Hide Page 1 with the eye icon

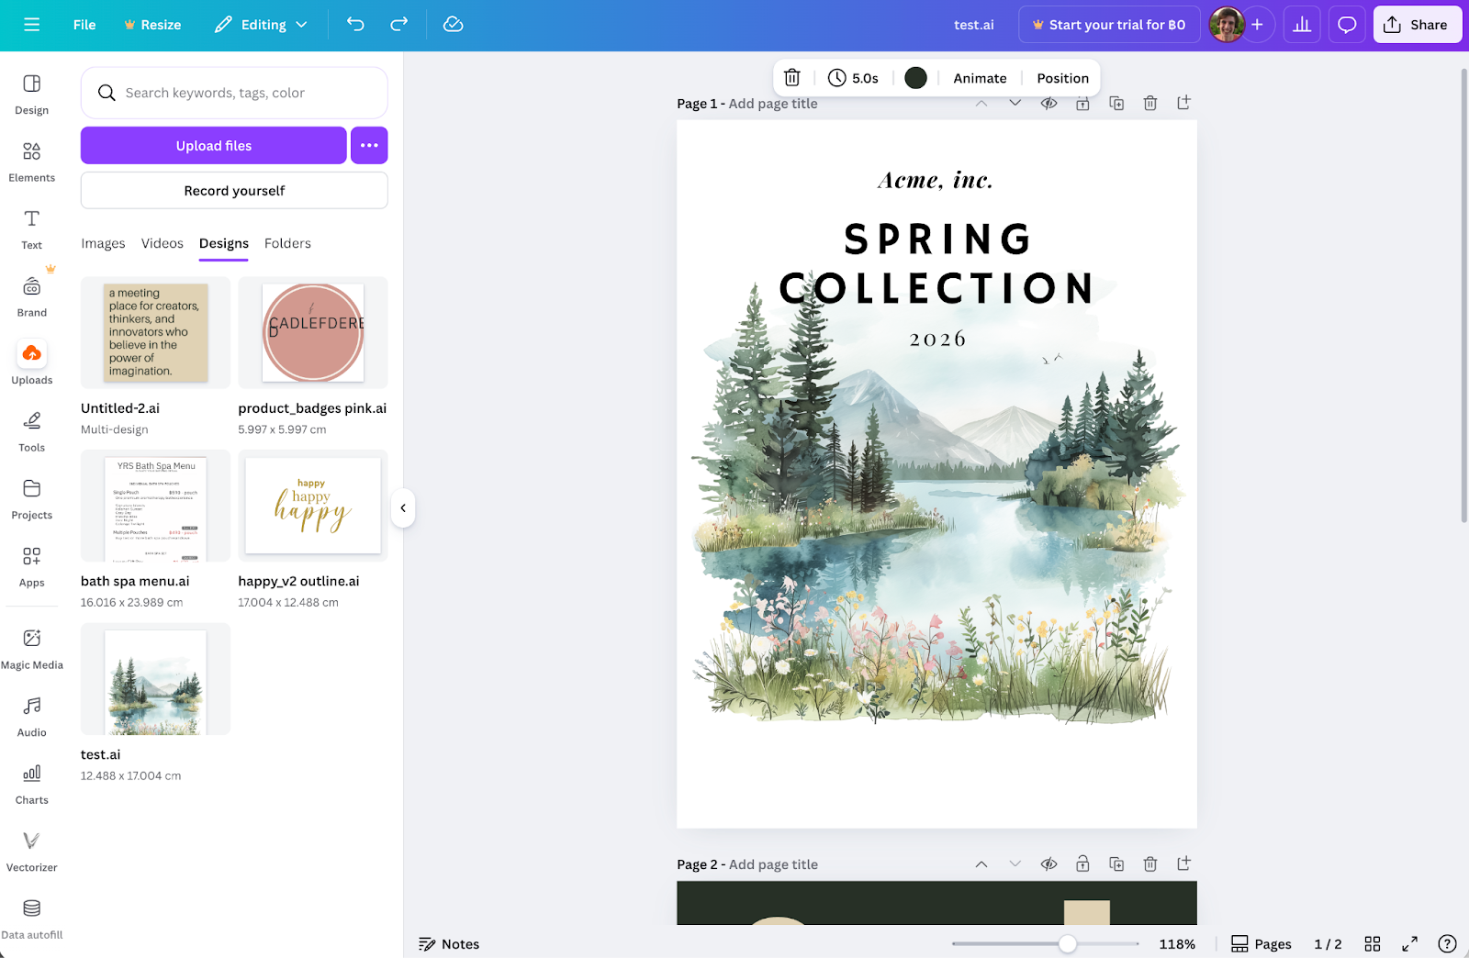1049,104
